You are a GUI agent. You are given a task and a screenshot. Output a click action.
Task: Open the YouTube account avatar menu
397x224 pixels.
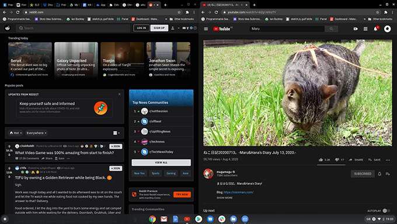[x=387, y=29]
